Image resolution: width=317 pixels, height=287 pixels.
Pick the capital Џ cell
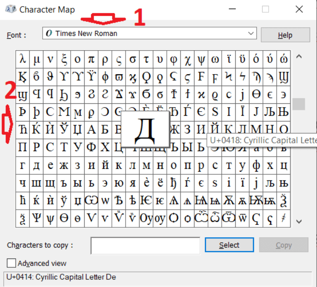[78, 130]
